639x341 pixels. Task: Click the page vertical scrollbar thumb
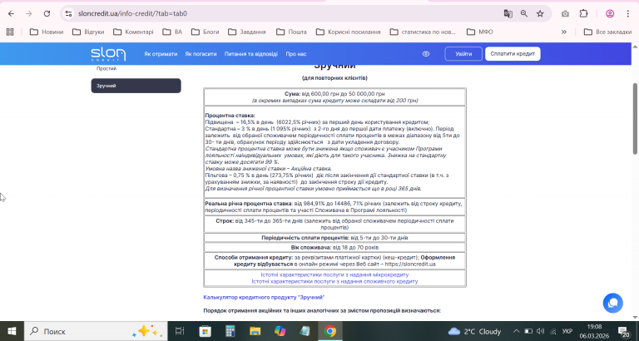pos(635,118)
